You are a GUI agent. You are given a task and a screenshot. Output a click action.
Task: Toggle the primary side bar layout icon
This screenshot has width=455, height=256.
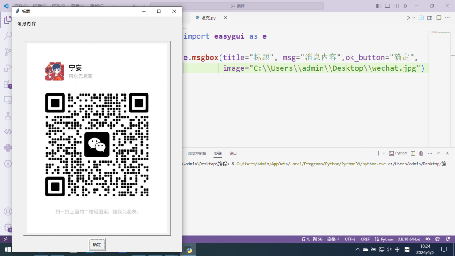379,6
